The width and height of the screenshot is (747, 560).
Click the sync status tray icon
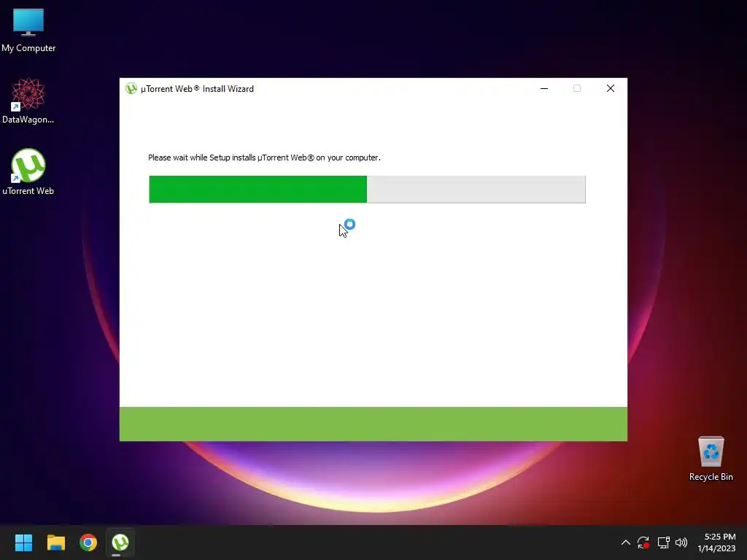(643, 542)
